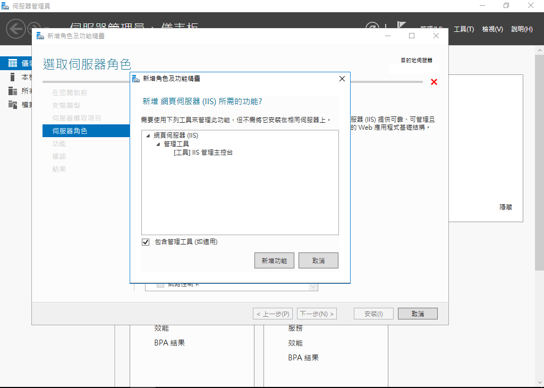Collapse the 網頁伺服器 (IIS) tree node
Screen dimensions: 544x388
[147, 136]
